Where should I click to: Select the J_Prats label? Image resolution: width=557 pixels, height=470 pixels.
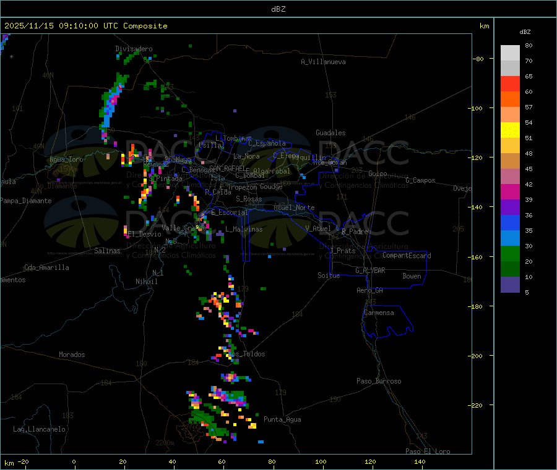(342, 251)
